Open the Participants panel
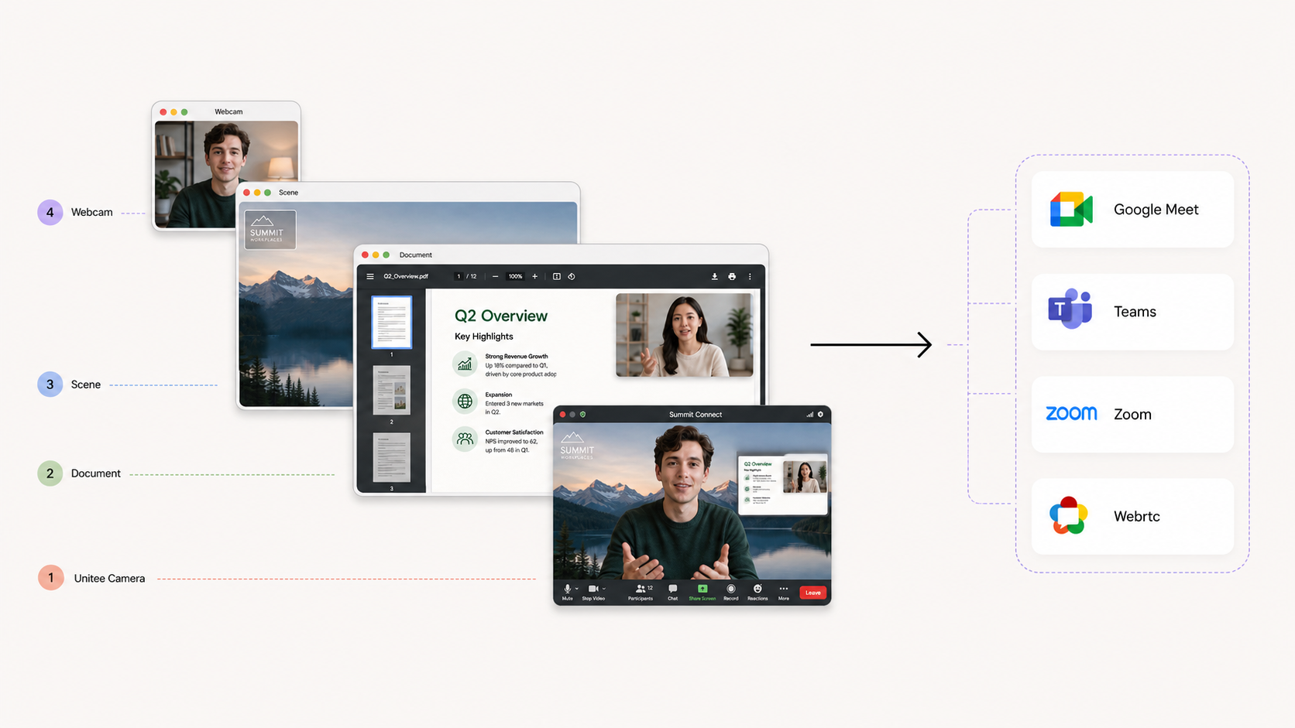 pyautogui.click(x=641, y=592)
